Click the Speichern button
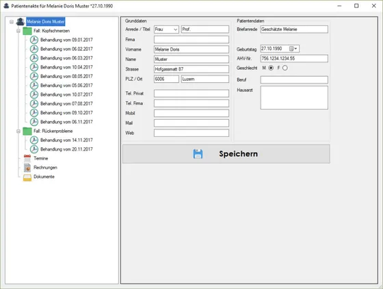Screen dimensions: 383x289 coord(226,154)
